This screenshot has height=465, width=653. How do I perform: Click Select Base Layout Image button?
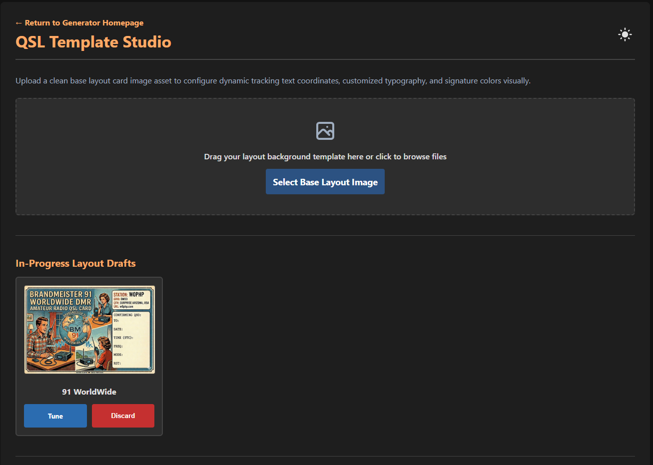pos(325,182)
